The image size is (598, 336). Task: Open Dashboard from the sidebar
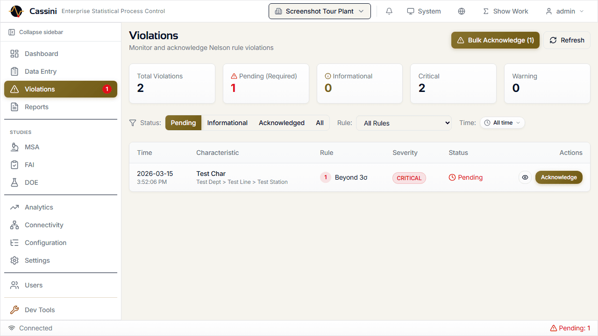(x=41, y=54)
